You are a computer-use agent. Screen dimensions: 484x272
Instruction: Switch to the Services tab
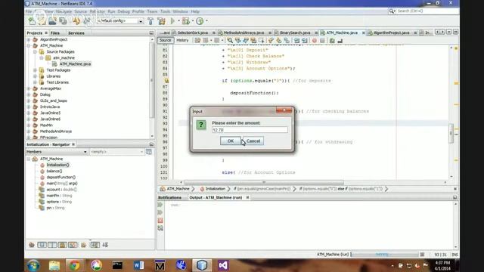(x=76, y=33)
